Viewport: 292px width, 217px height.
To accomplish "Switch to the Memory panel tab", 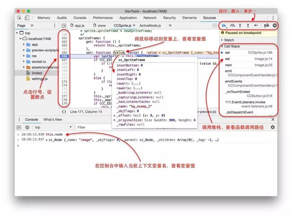I will [44, 18].
